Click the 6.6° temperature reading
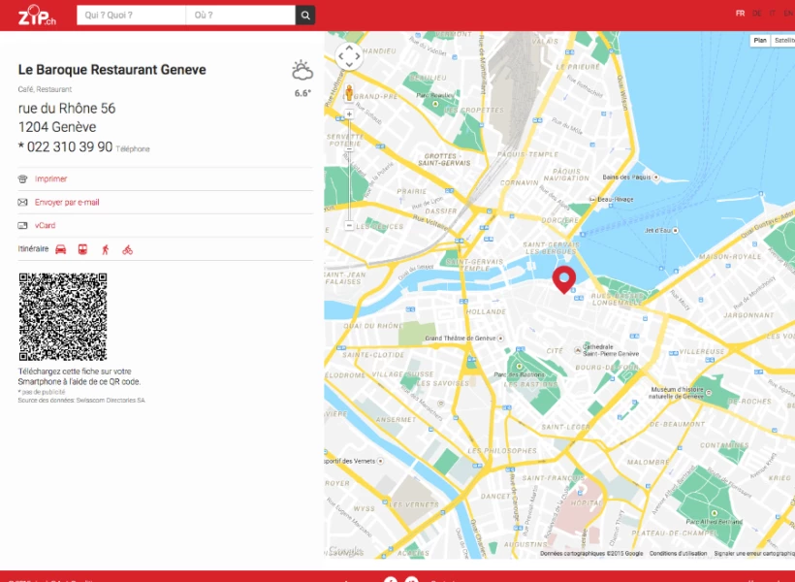The width and height of the screenshot is (795, 582). [302, 93]
